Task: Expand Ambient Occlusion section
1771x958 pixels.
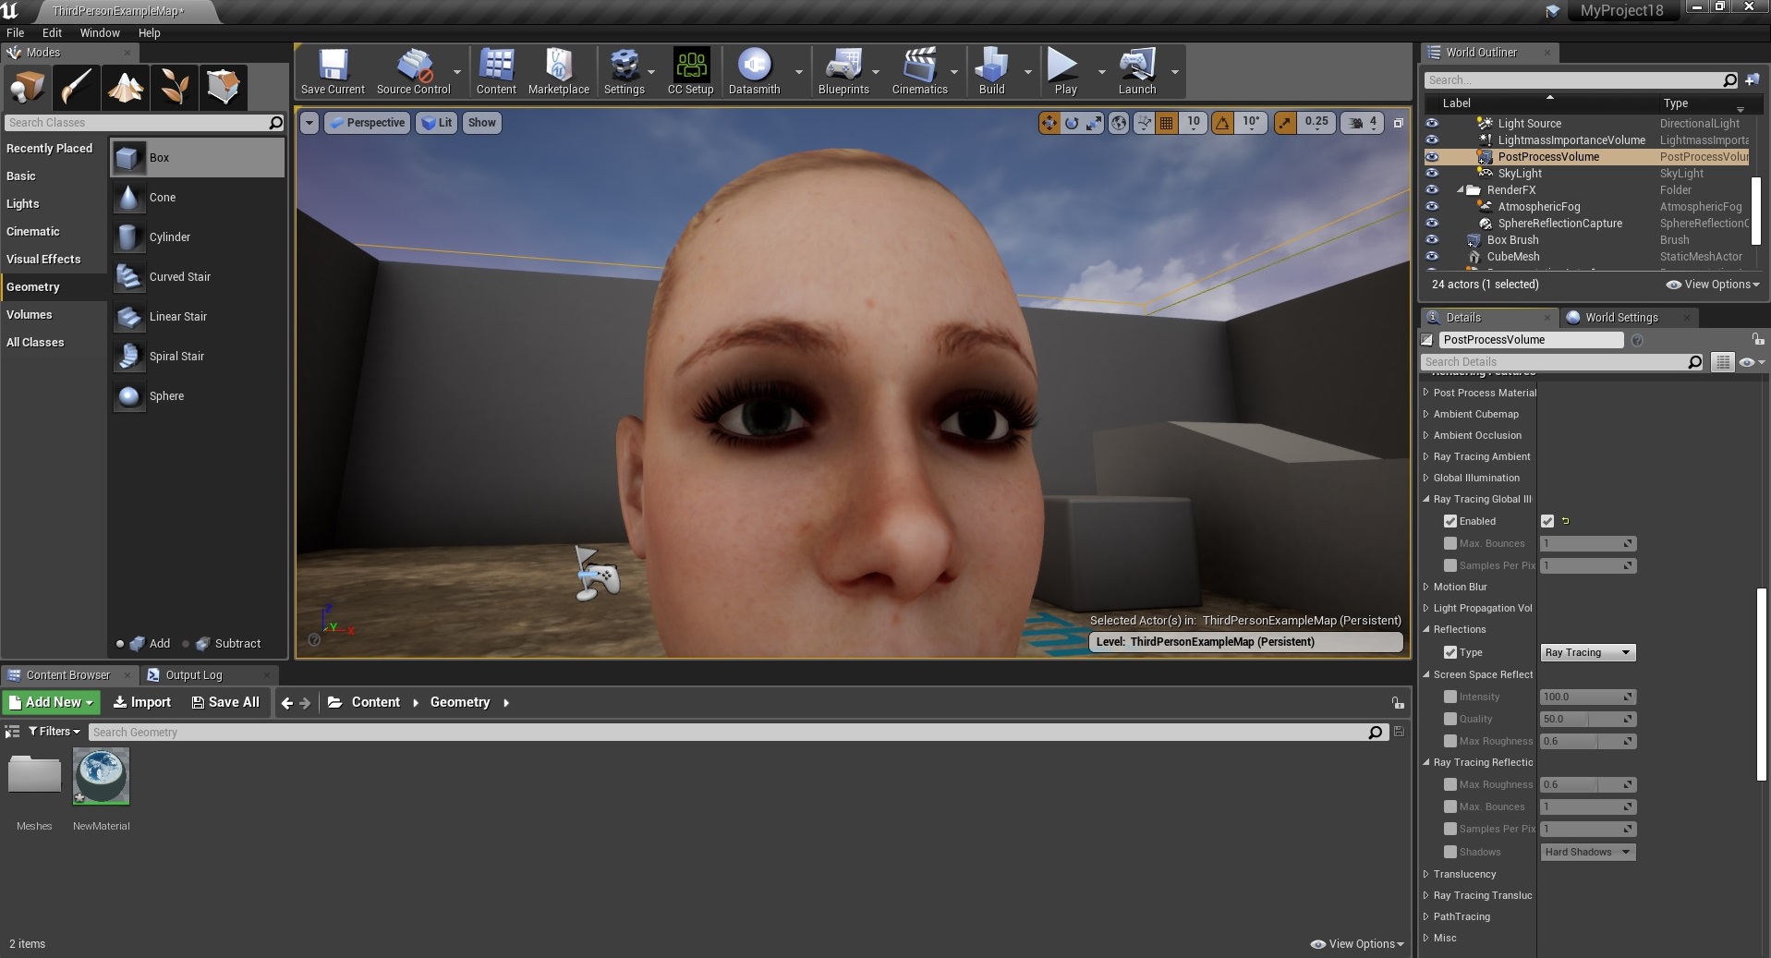Action: tap(1426, 435)
